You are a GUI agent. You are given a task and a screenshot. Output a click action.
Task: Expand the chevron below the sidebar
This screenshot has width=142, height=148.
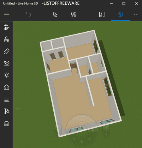click(18, 108)
